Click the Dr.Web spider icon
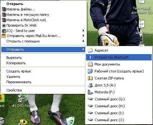This screenshot has width=153, height=125. pyautogui.click(x=4, y=25)
